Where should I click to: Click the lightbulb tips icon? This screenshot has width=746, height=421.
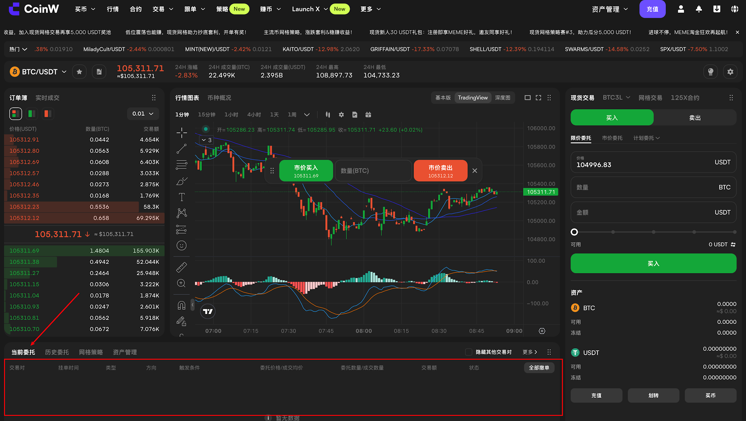(x=710, y=72)
